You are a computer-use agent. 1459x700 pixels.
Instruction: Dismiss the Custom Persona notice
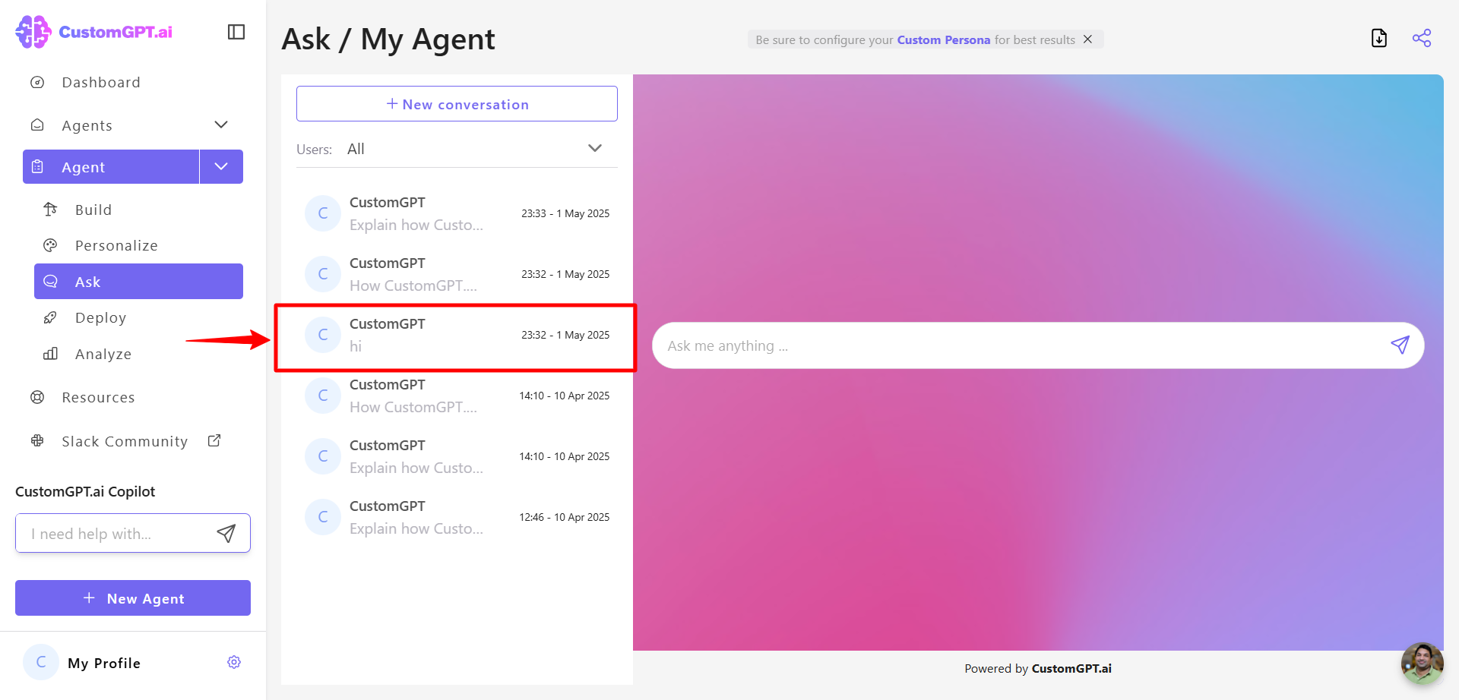point(1087,39)
